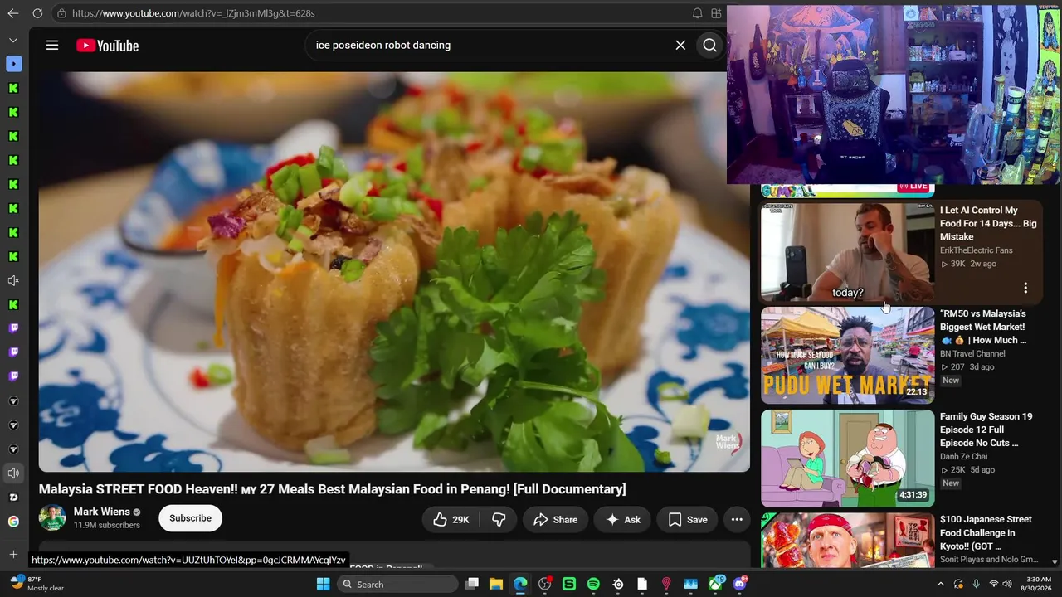Open the black D-logo sidebar tab
Screen dimensions: 1062x597
coord(13,498)
